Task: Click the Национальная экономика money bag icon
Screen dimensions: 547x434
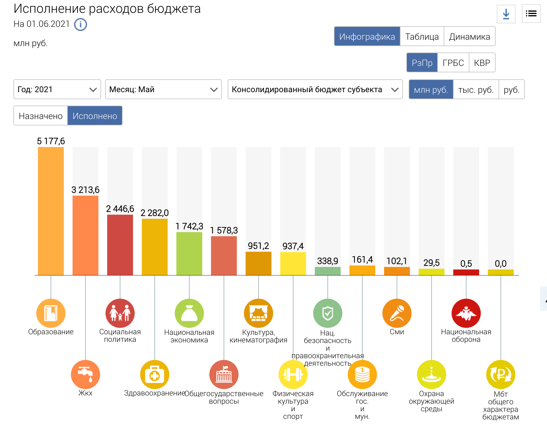Action: [x=189, y=313]
